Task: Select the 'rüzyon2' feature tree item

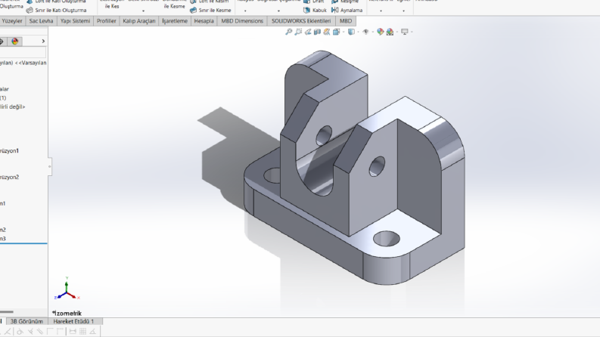Action: point(9,178)
